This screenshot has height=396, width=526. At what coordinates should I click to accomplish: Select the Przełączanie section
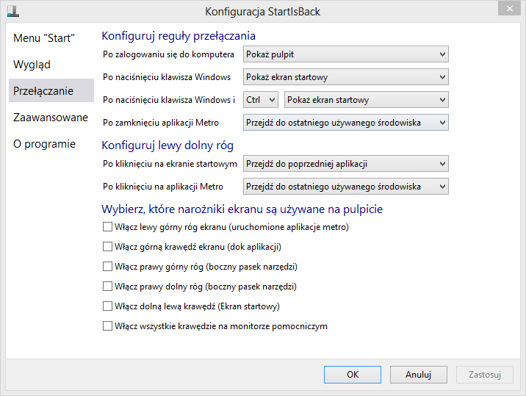click(51, 90)
